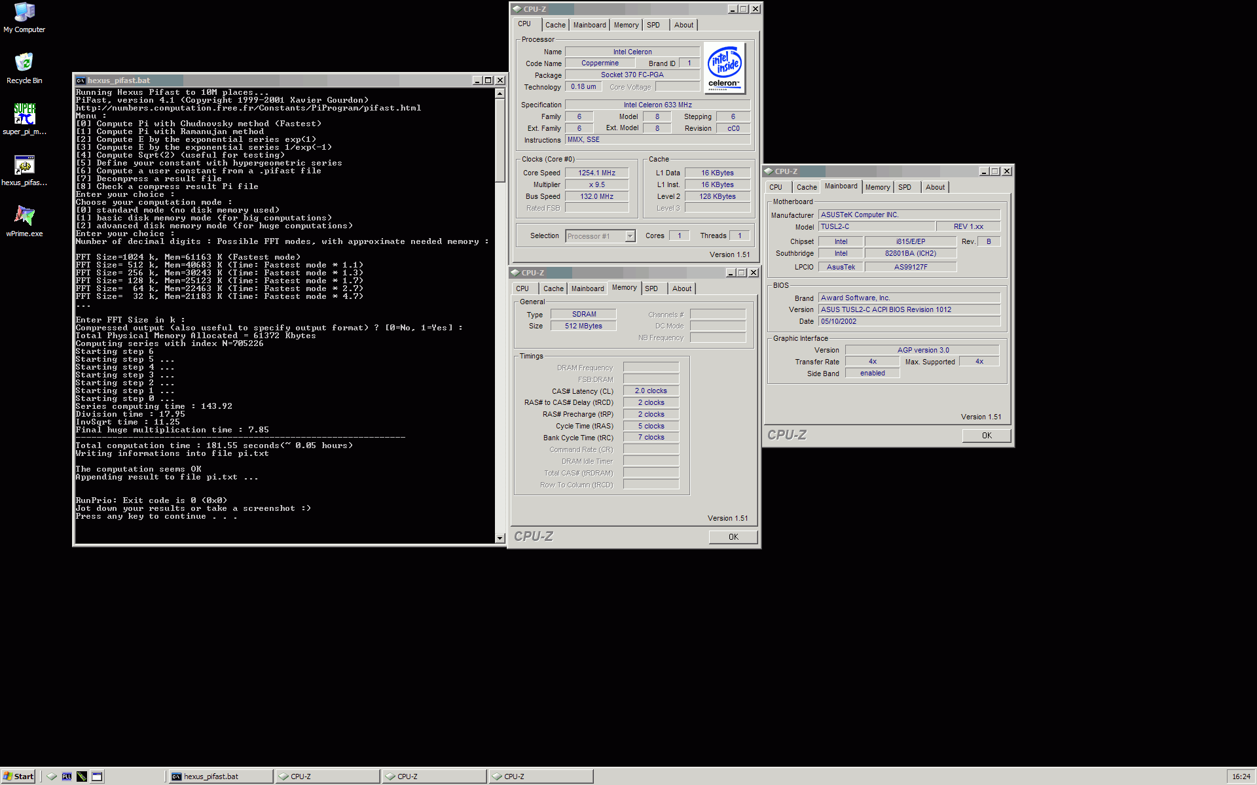This screenshot has width=1257, height=785.
Task: Click the Intel Celeron 633 MHz specification field
Action: pos(657,105)
